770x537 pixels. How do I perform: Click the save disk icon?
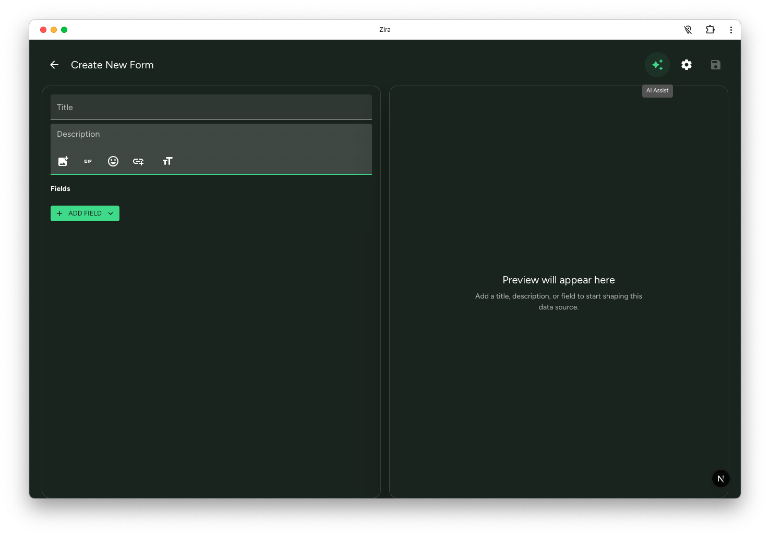[716, 65]
